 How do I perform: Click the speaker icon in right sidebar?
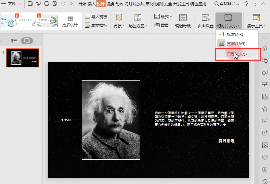click(x=265, y=157)
